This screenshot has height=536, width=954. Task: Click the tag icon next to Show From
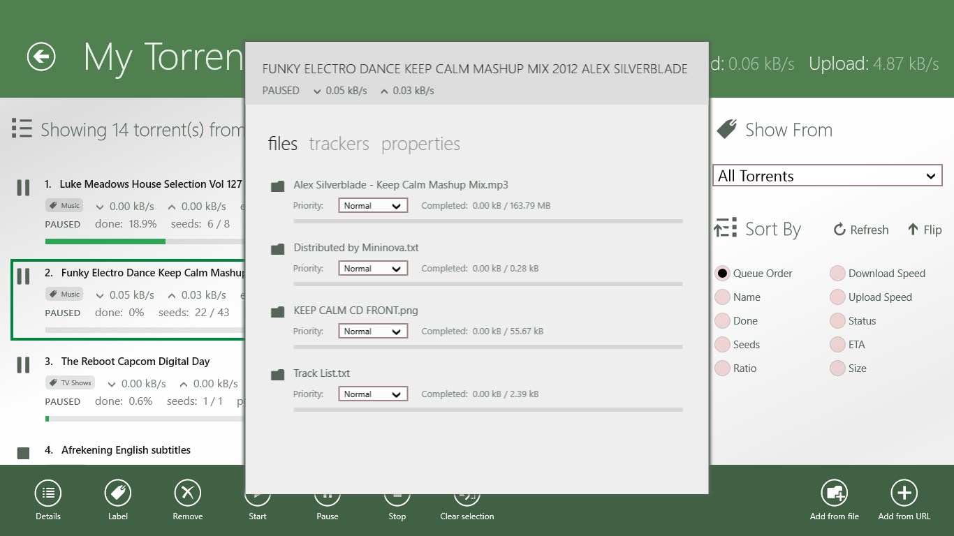[726, 129]
